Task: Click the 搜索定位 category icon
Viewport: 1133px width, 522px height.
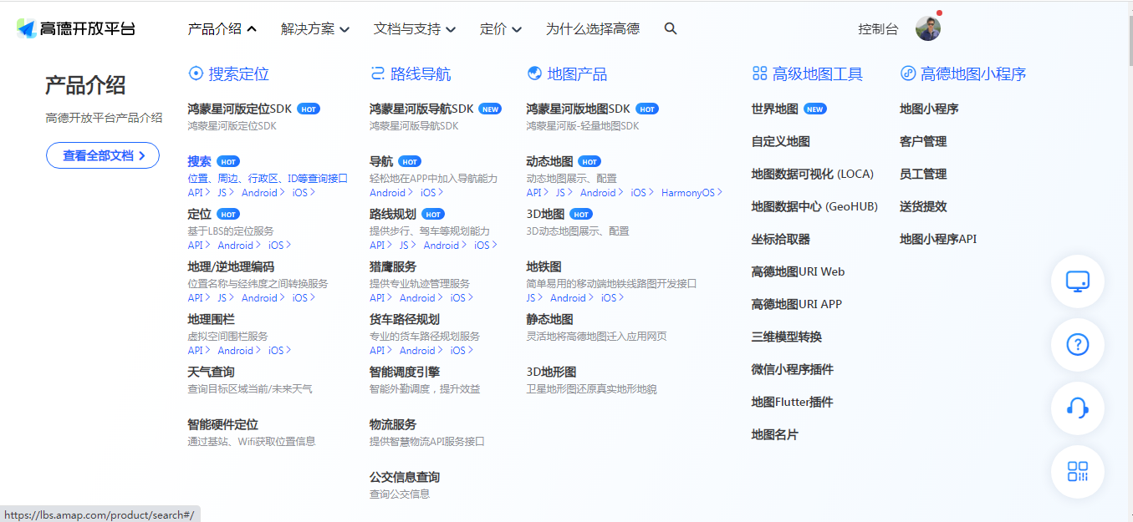Action: coord(196,73)
